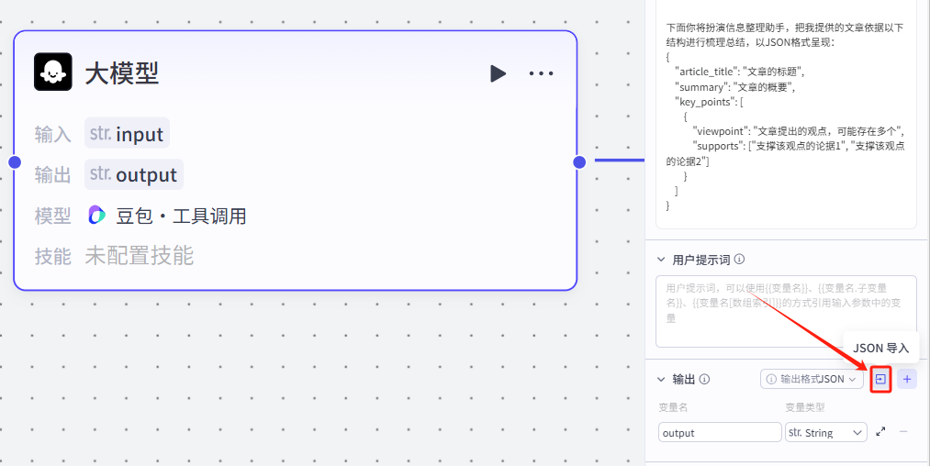This screenshot has width=930, height=466.
Task: Click the node's left input connection port
Action: [x=14, y=162]
